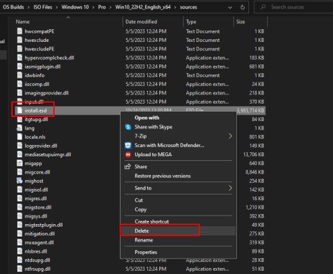Click the migstore.dll file icon
This screenshot has height=274, width=333.
pyautogui.click(x=20, y=207)
